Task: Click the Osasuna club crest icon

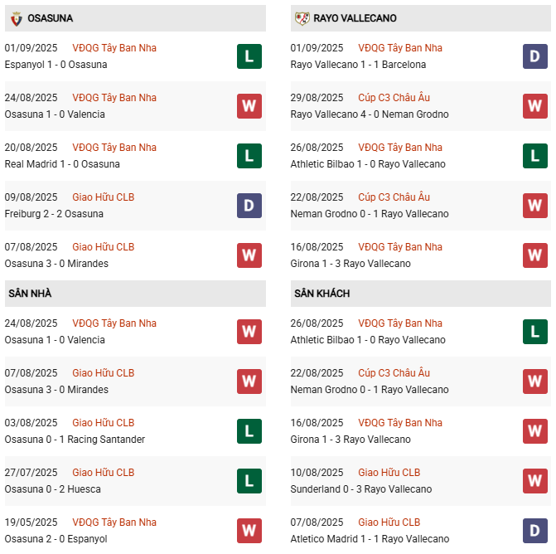Action: [x=15, y=18]
